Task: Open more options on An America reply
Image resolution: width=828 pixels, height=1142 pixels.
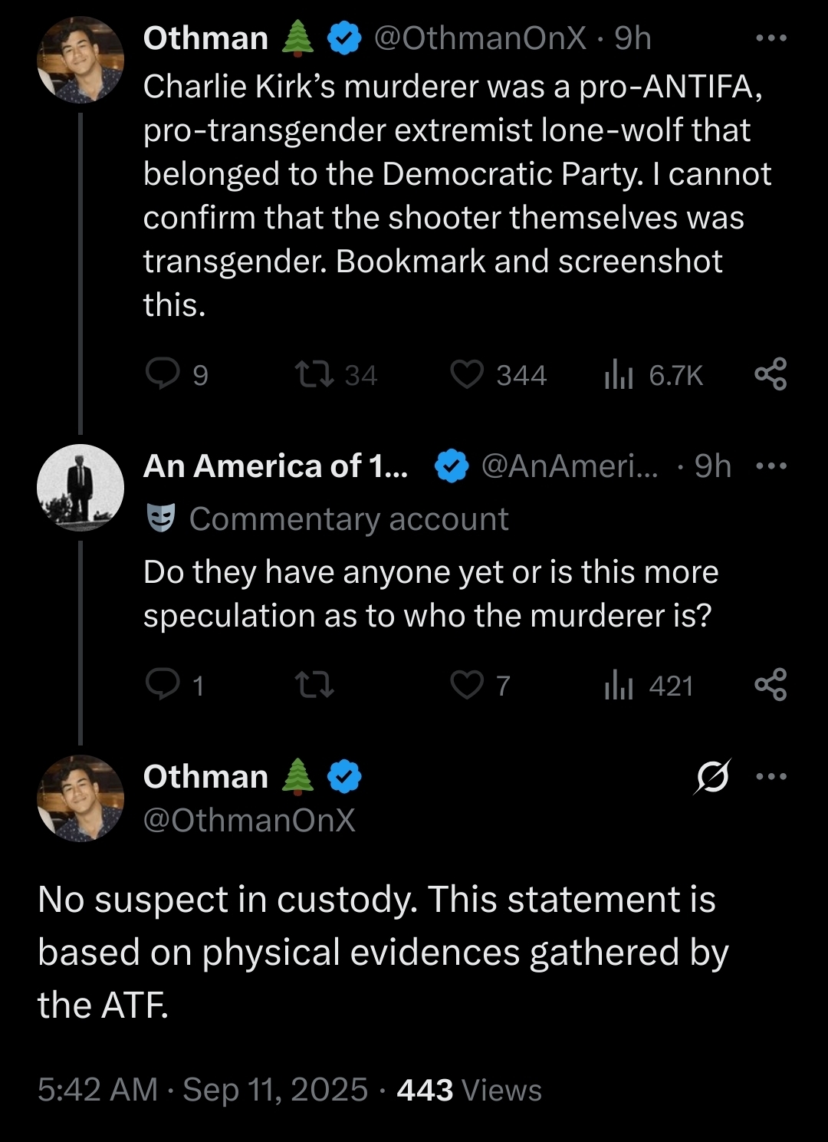Action: tap(771, 466)
